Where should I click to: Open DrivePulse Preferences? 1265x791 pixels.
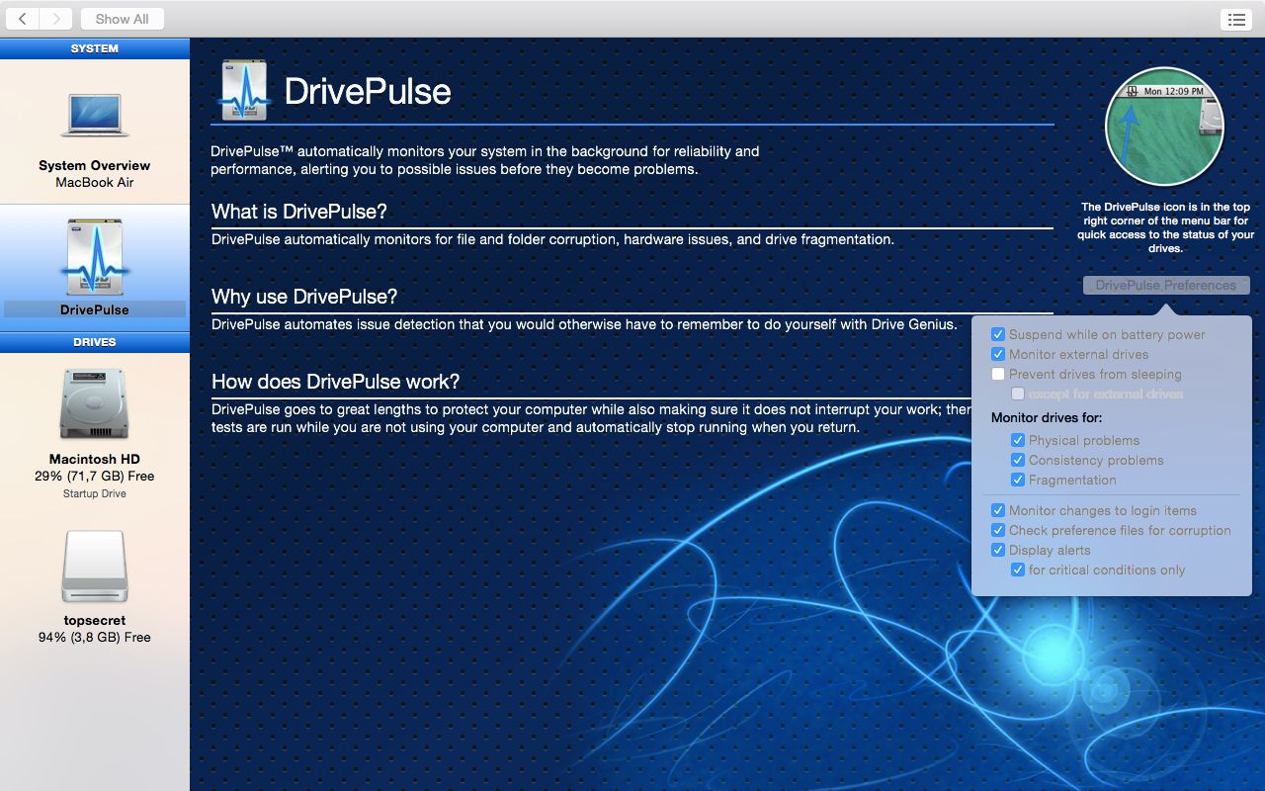tap(1166, 285)
